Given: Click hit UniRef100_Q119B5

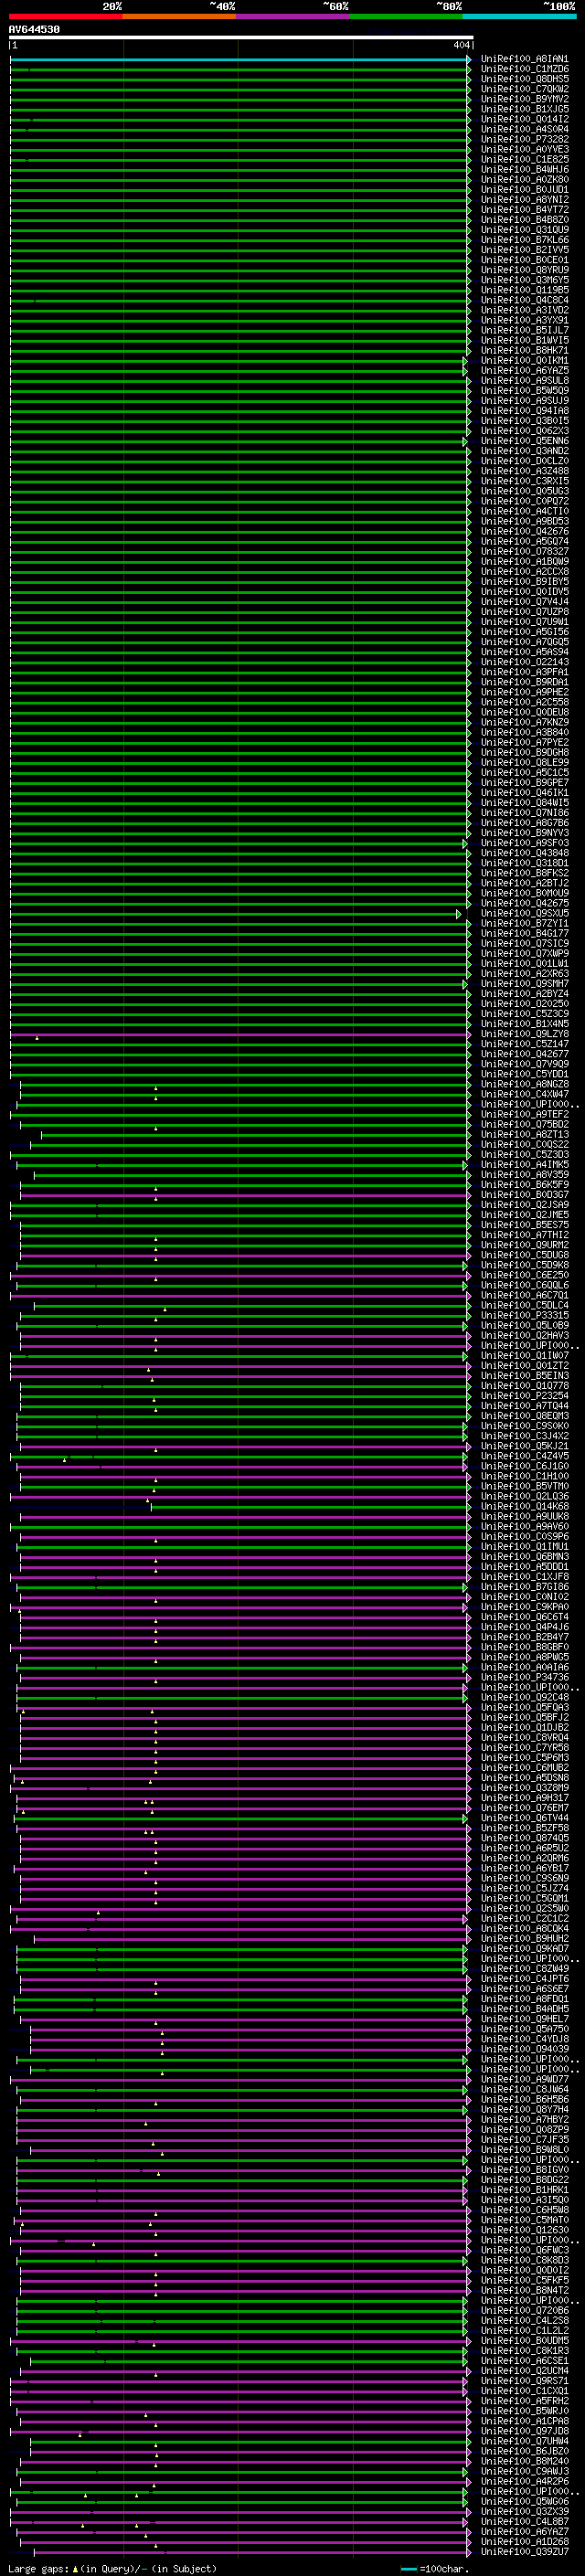Looking at the screenshot, I should (525, 290).
